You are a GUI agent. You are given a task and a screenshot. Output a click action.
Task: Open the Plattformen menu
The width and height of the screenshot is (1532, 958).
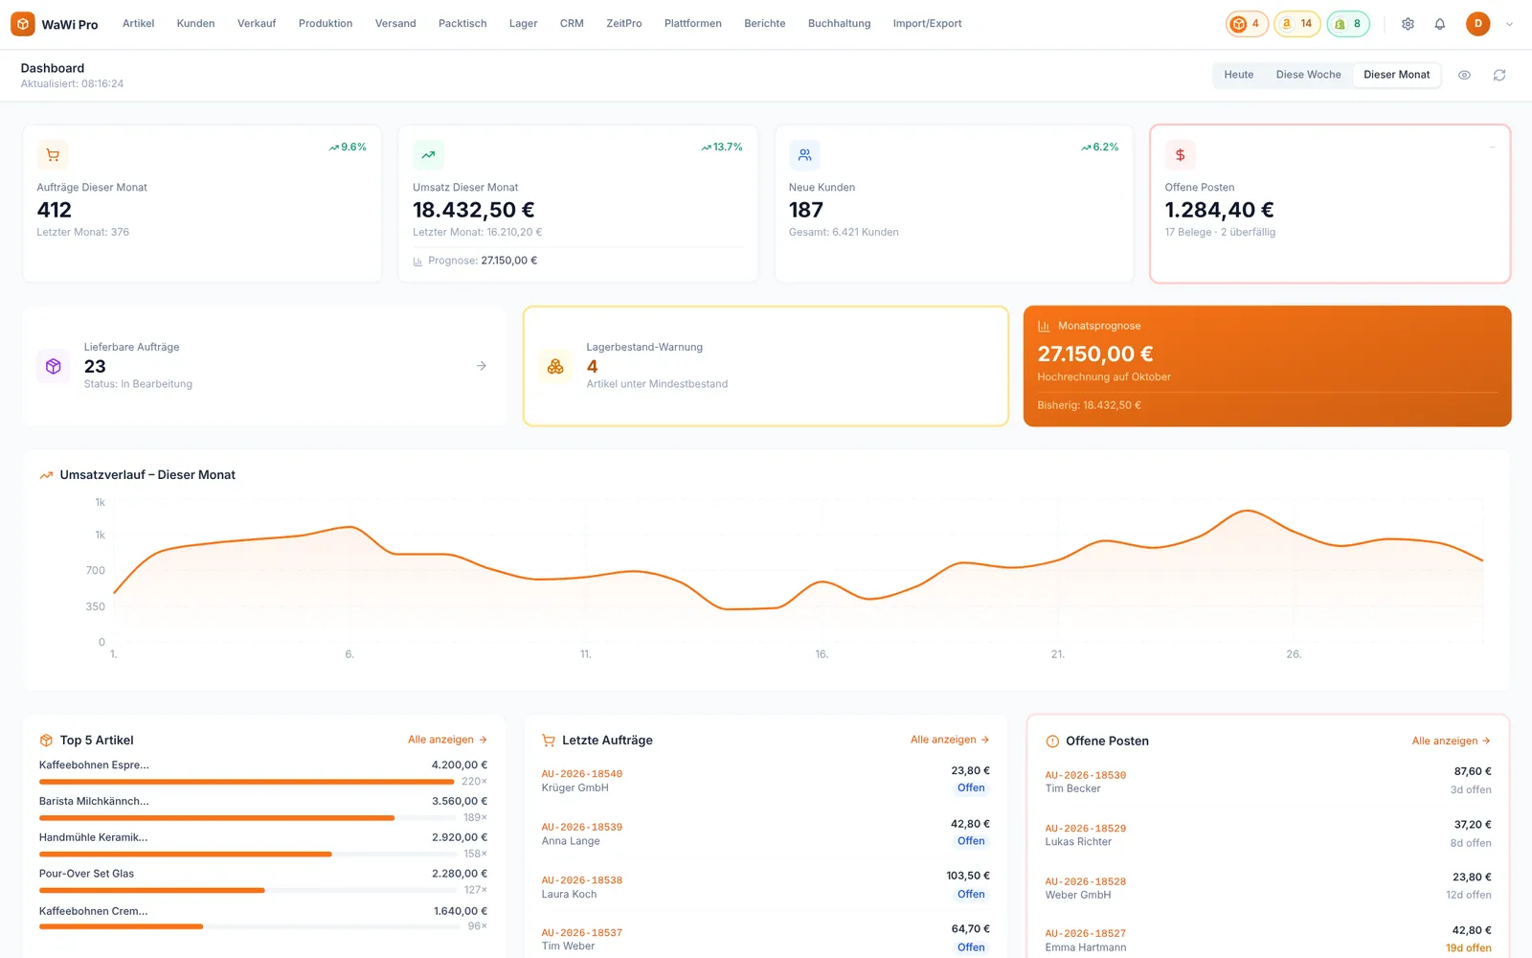tap(692, 24)
